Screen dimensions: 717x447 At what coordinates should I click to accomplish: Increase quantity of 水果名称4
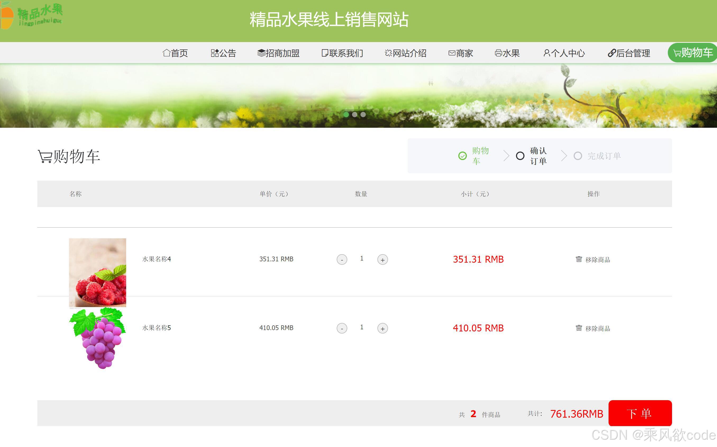click(382, 259)
